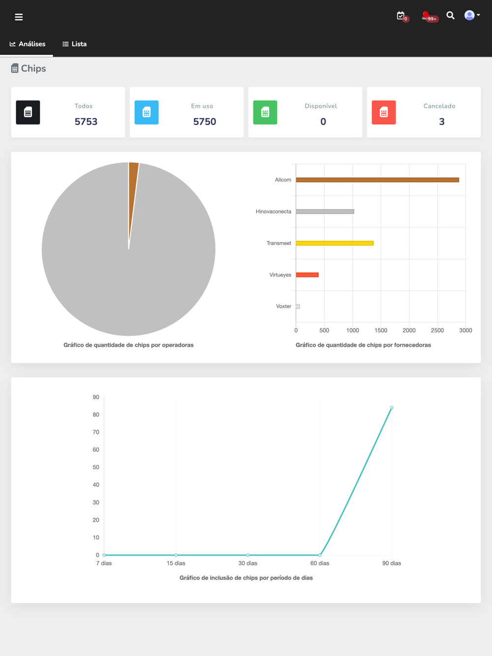Click the 'Voxter' axis label
The width and height of the screenshot is (492, 656).
(x=283, y=306)
